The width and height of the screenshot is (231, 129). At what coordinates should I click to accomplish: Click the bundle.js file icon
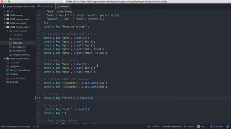point(10,39)
